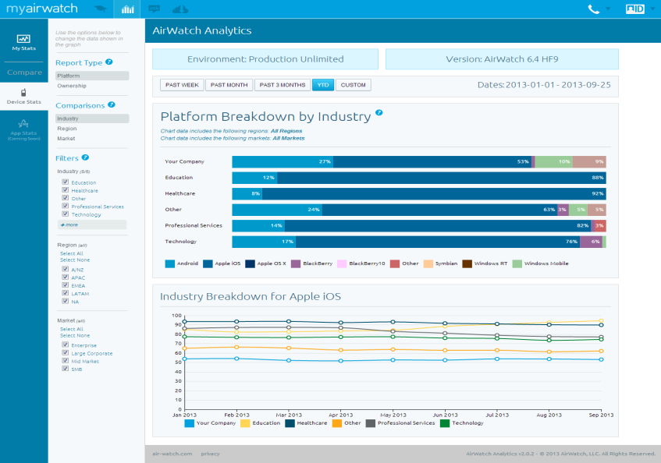
Task: Uncheck the Other industry checkbox
Action: pos(66,198)
